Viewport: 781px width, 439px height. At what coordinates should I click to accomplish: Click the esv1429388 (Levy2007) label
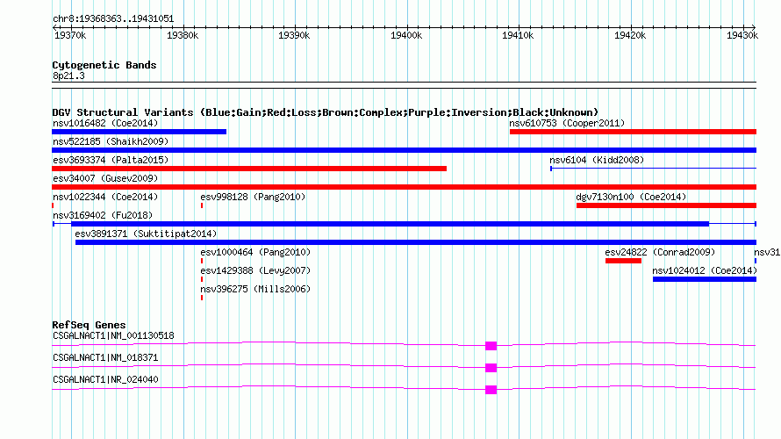tap(255, 270)
